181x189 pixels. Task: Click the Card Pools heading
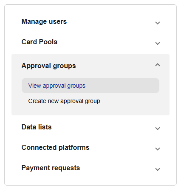(40, 42)
